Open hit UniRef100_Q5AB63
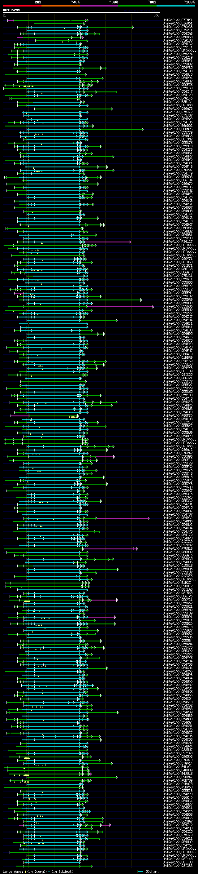The width and height of the screenshot is (198, 874). [x=178, y=37]
